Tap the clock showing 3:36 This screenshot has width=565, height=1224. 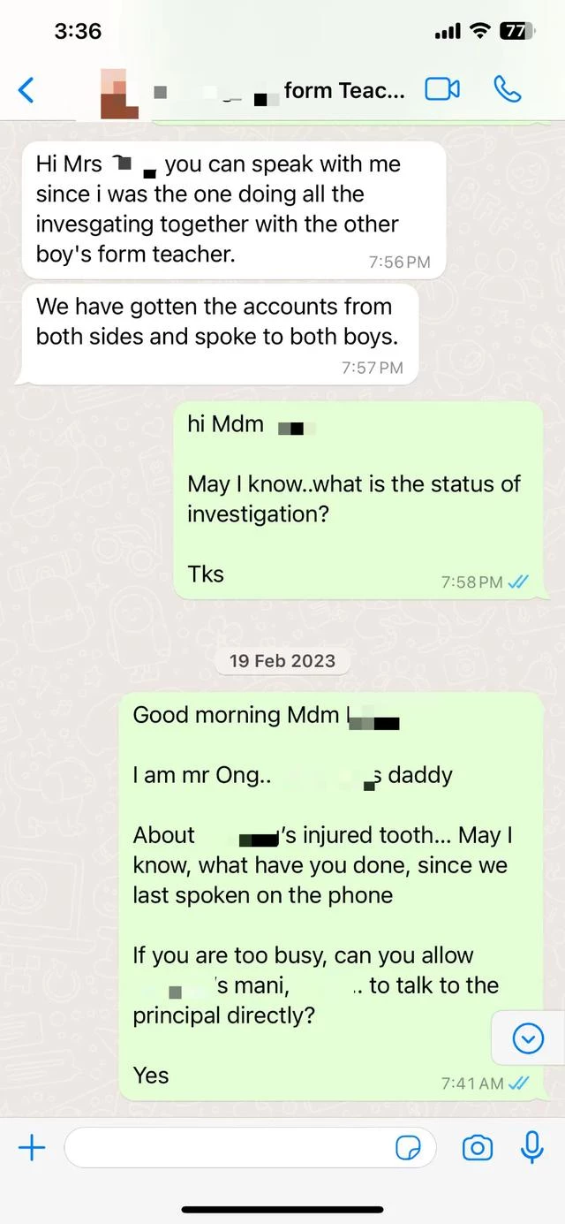[x=78, y=31]
